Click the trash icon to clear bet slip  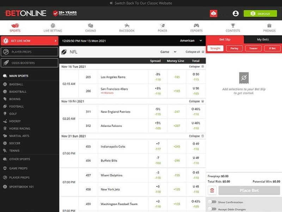[x=212, y=190]
